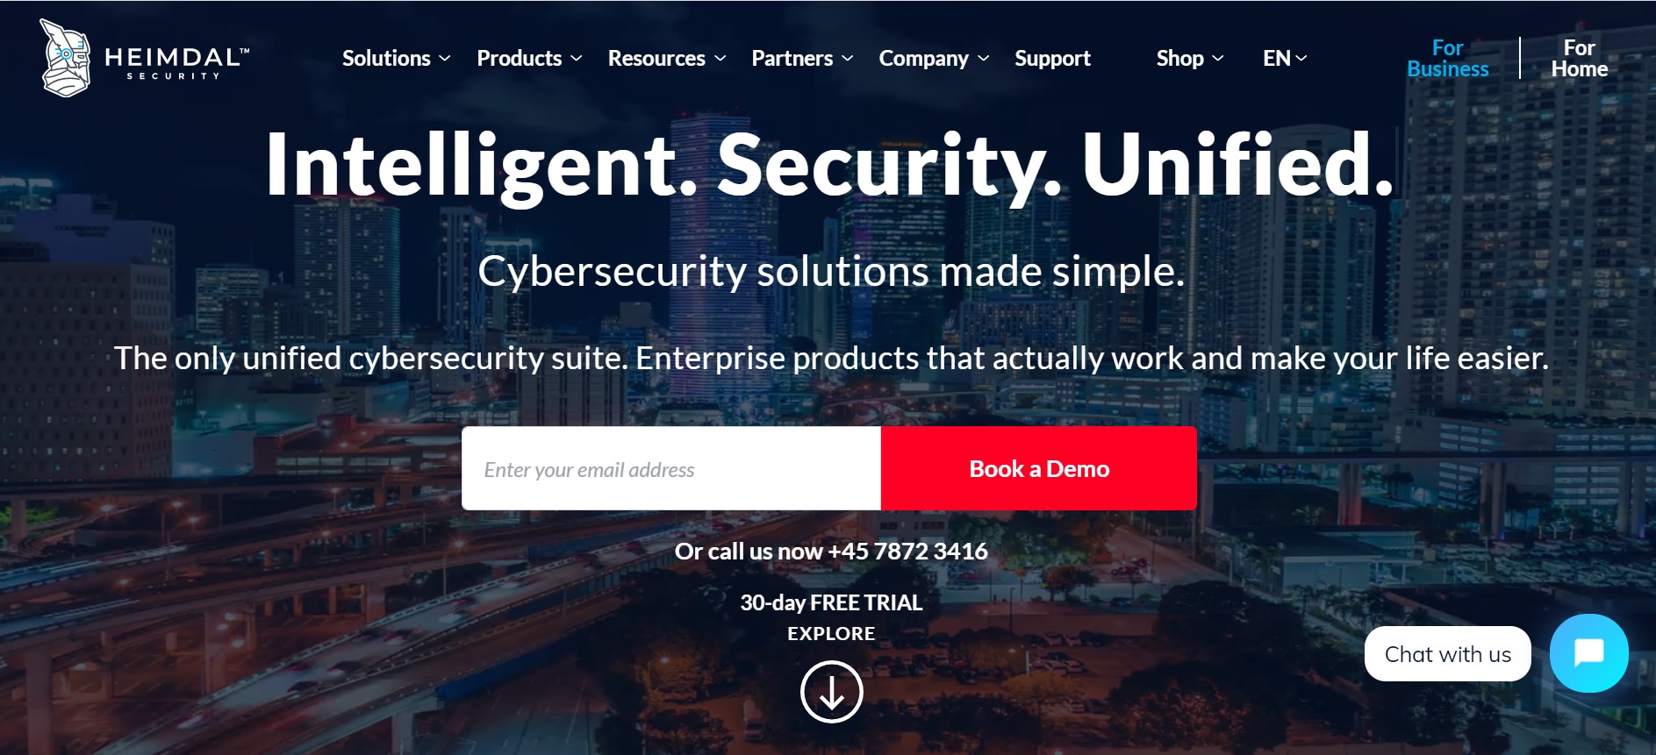Focus the email address input field
This screenshot has height=755, width=1656.
[671, 468]
